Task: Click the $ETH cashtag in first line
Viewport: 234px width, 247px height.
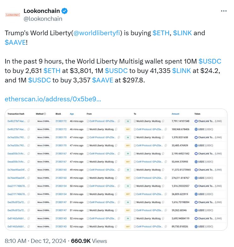Action: (161, 34)
